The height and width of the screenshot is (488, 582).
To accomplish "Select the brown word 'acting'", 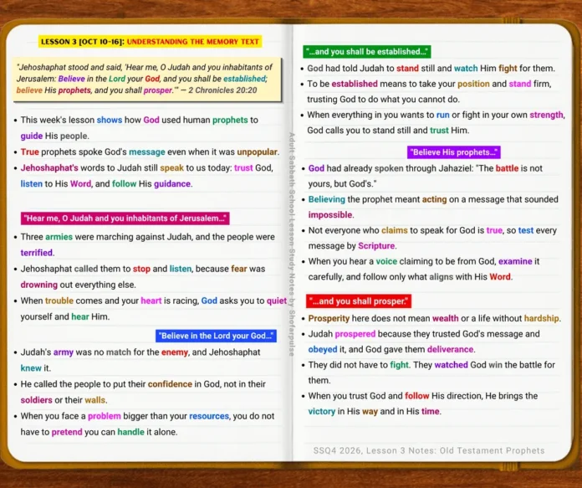I will coord(434,199).
